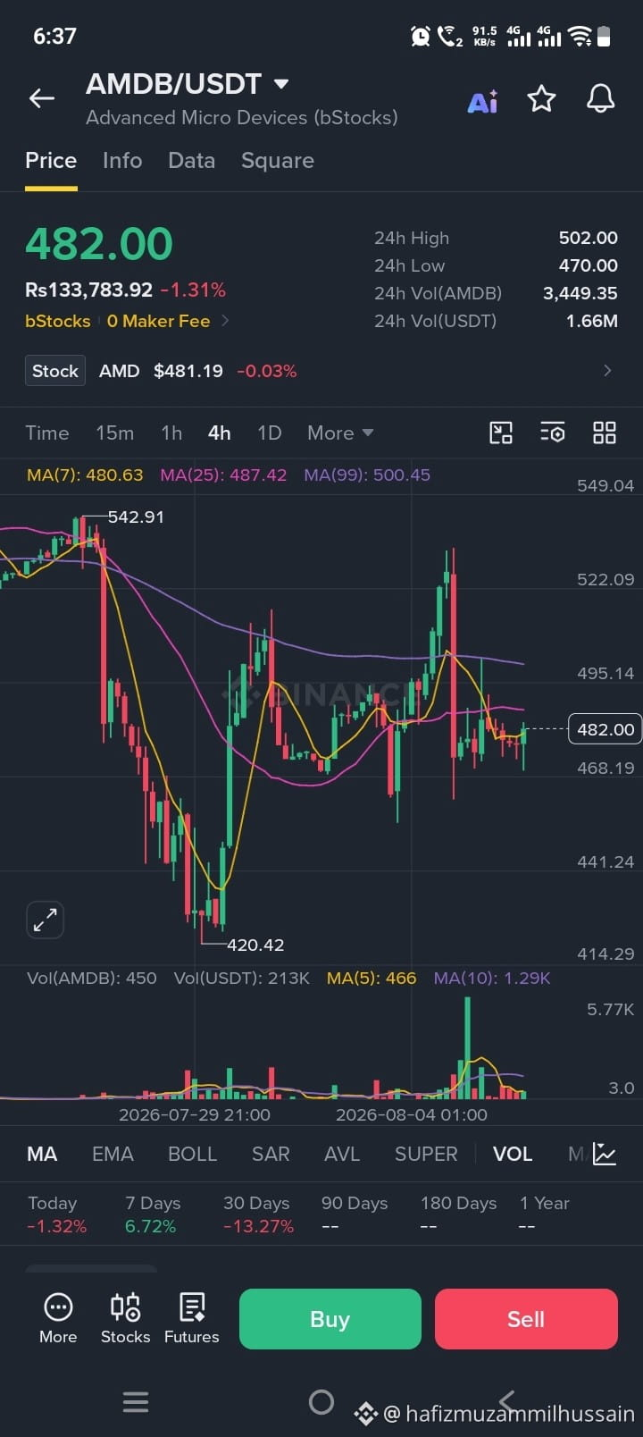This screenshot has width=643, height=1437.
Task: Tap the 482.00 current price marker
Action: point(605,729)
